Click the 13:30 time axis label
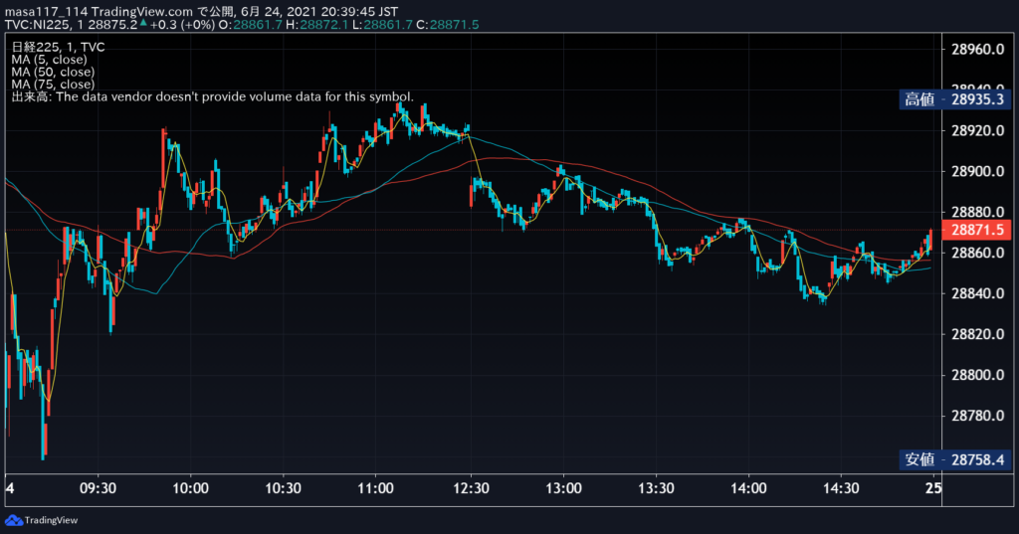Screen dimensions: 1019x534 656,488
